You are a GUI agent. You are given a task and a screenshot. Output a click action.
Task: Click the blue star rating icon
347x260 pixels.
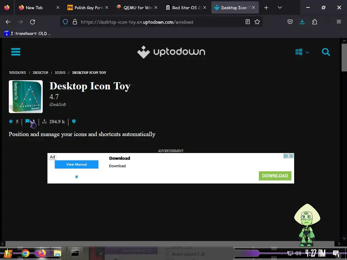pyautogui.click(x=11, y=121)
